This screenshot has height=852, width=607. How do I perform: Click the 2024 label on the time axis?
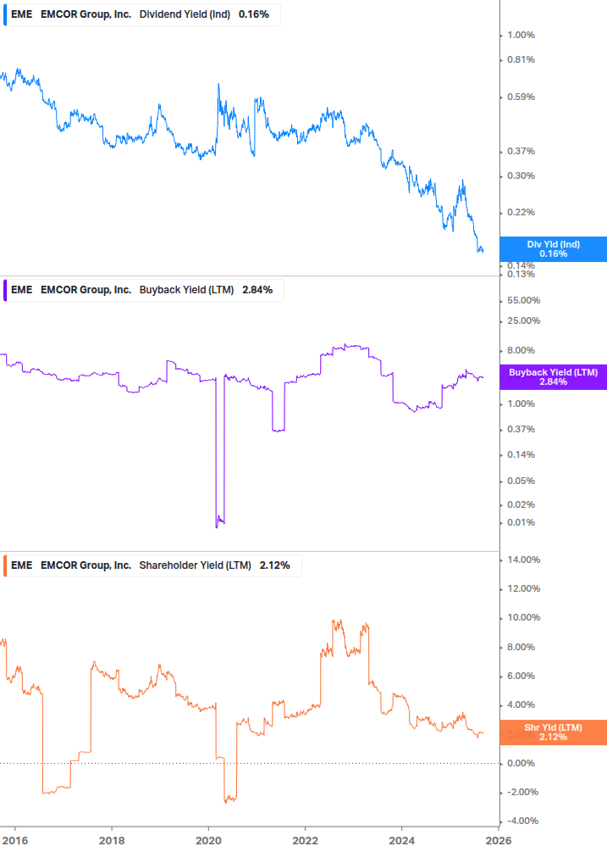401,841
